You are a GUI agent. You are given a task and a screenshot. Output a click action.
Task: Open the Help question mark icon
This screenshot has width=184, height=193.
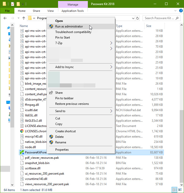pos(181,11)
